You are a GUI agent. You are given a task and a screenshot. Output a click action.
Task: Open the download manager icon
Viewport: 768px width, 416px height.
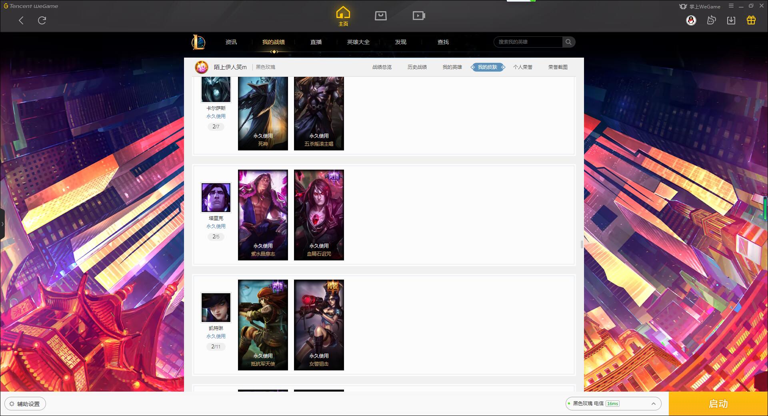click(x=731, y=20)
